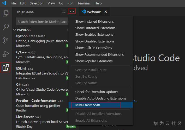Focus the Search Extensions in Marketplace field
The width and height of the screenshot is (185, 130).
42,22
